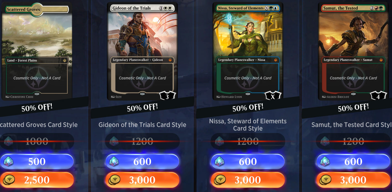Click Nissa, Steward of Elements Card Style title
This screenshot has height=192, width=392.
click(248, 125)
